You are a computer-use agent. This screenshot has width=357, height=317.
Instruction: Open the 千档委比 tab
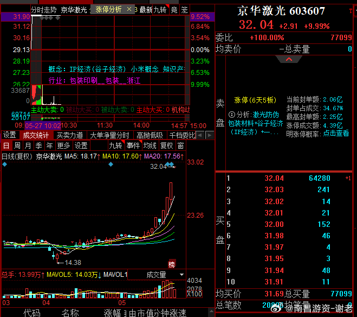pyautogui.click(x=182, y=135)
